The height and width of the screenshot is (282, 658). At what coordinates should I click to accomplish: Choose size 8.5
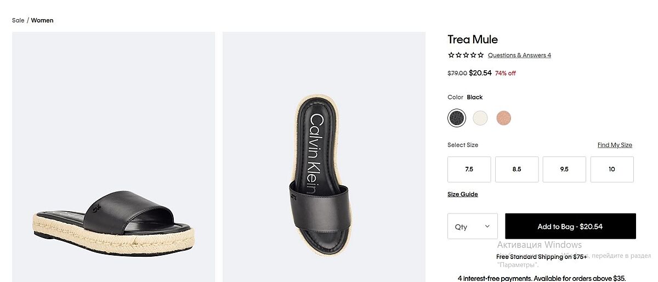coord(517,169)
